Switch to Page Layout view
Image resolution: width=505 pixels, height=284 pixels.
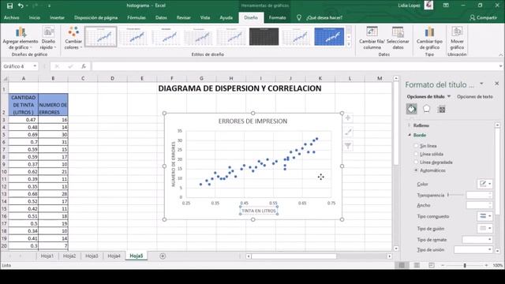coord(417,265)
